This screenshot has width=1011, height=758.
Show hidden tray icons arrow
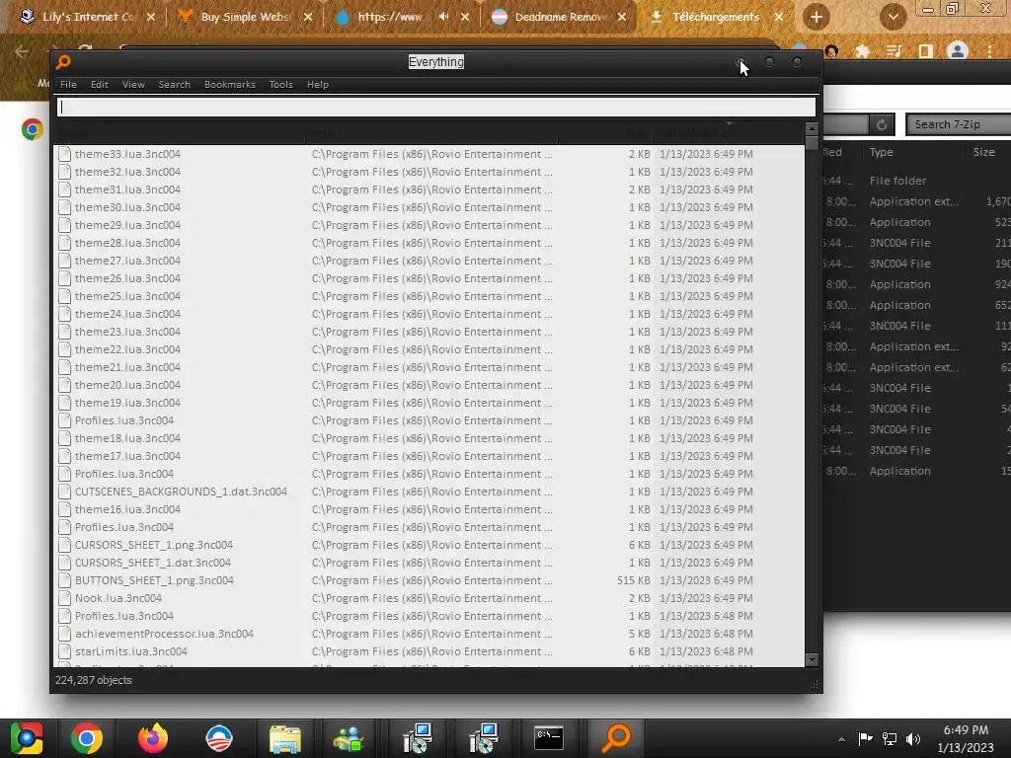click(841, 739)
